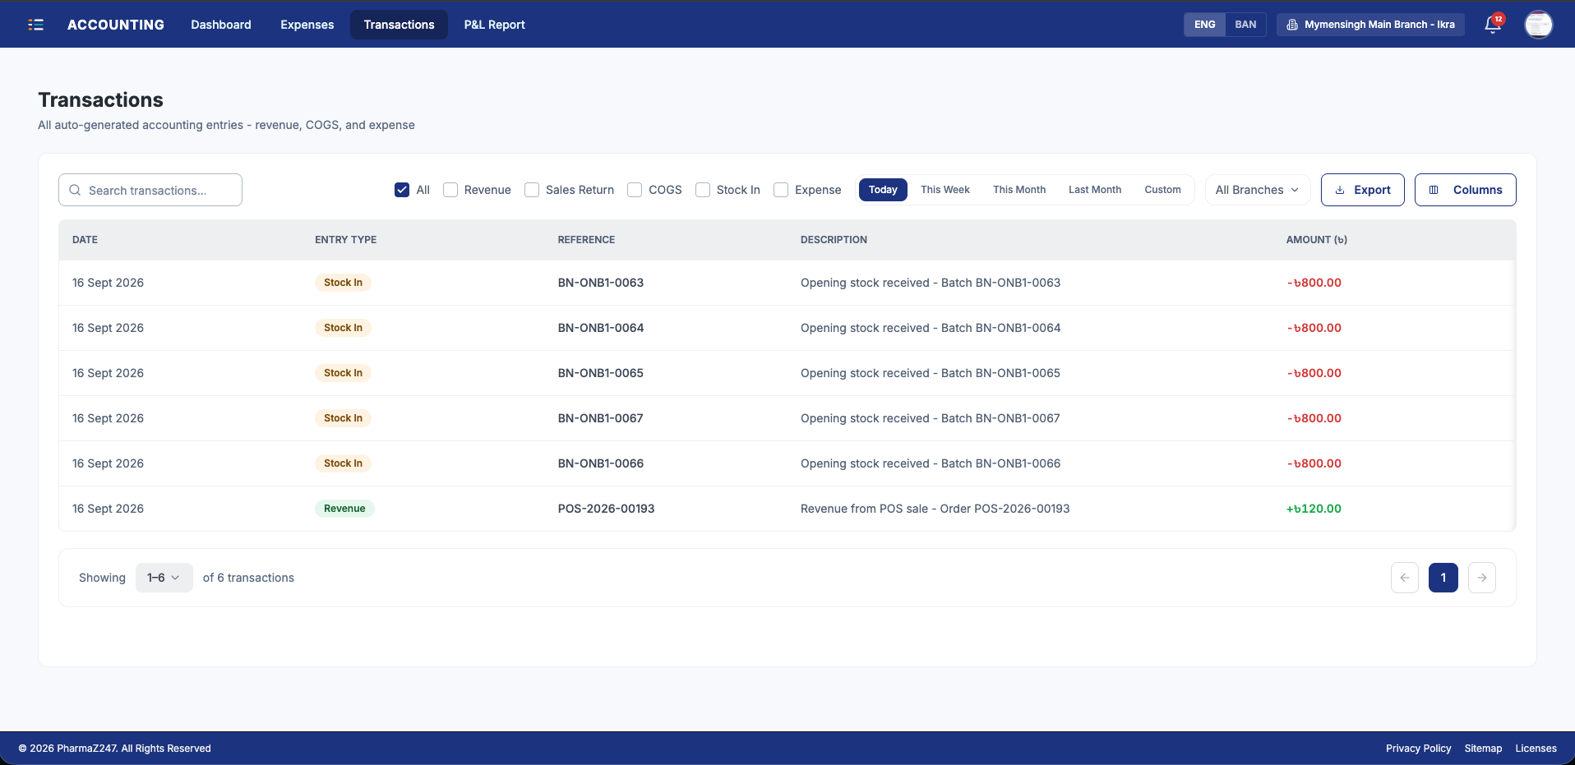Click the magnifier icon in search box
Image resolution: width=1575 pixels, height=765 pixels.
pos(75,190)
